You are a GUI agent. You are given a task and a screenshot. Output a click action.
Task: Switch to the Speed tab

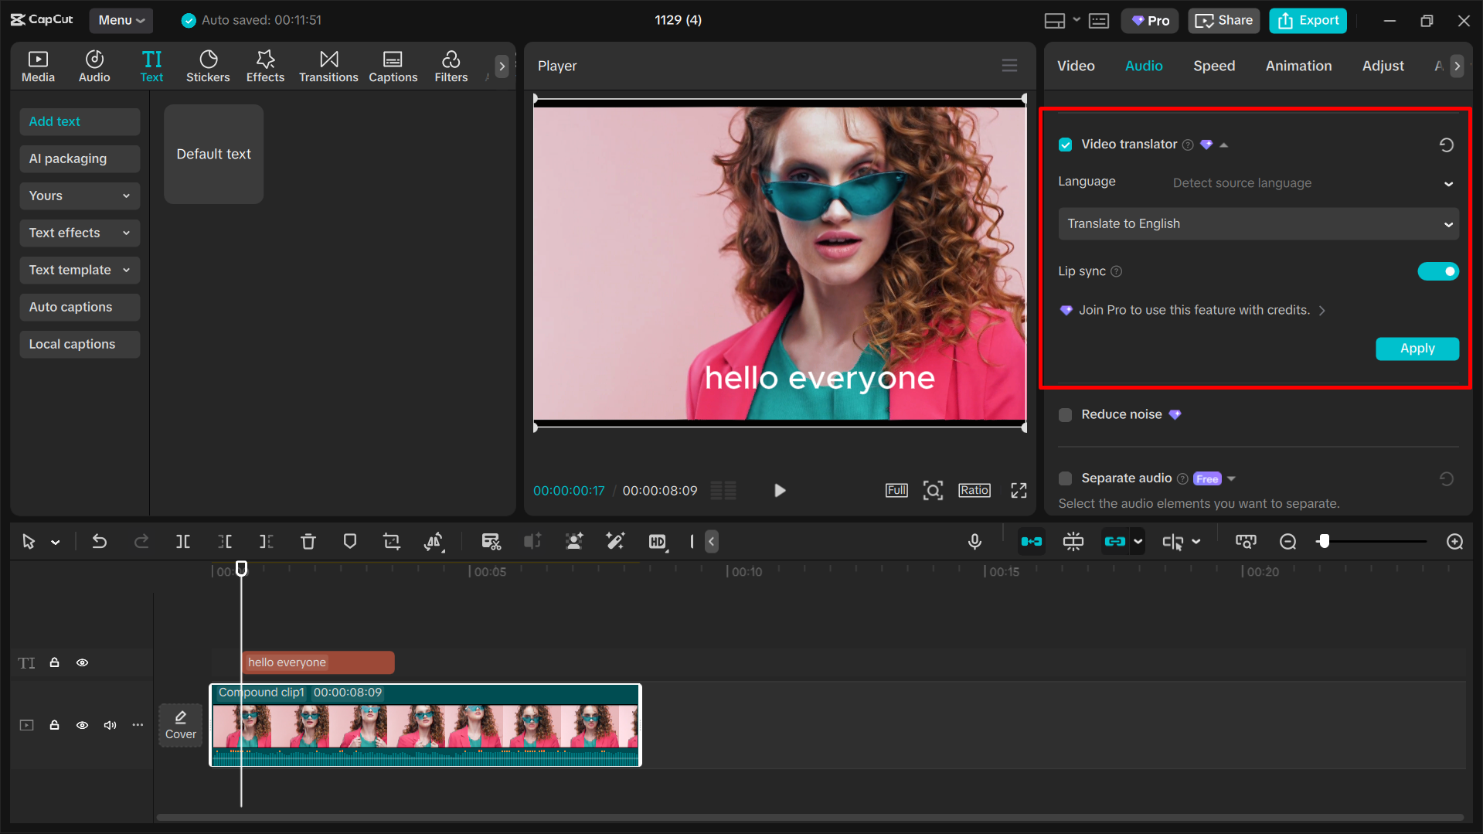pyautogui.click(x=1213, y=66)
